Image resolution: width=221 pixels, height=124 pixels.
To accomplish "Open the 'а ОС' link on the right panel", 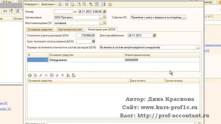I will [207, 51].
